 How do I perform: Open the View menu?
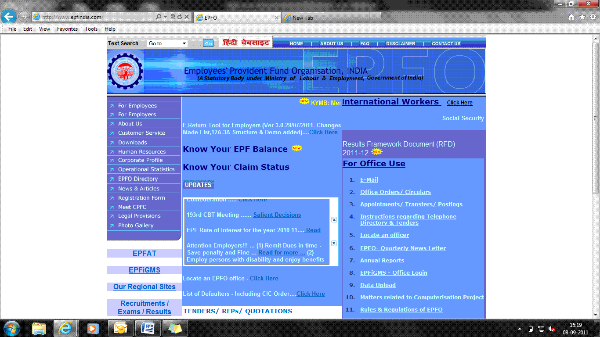tap(44, 29)
